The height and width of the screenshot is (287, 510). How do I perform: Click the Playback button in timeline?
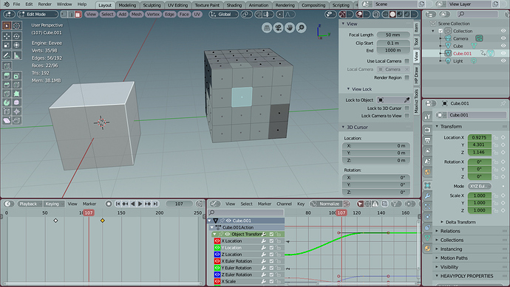click(30, 204)
